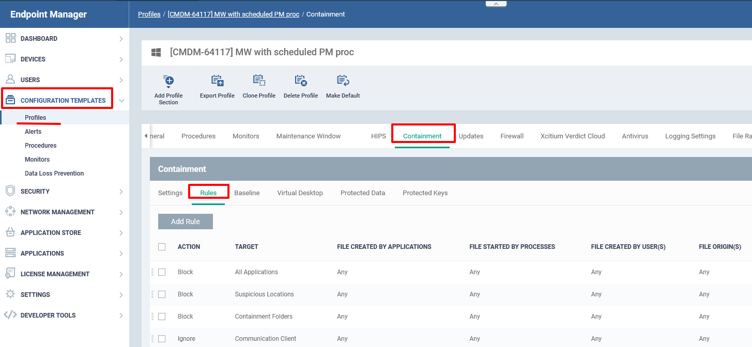This screenshot has width=752, height=347.
Task: Click the Application Store basket icon
Action: pyautogui.click(x=10, y=232)
